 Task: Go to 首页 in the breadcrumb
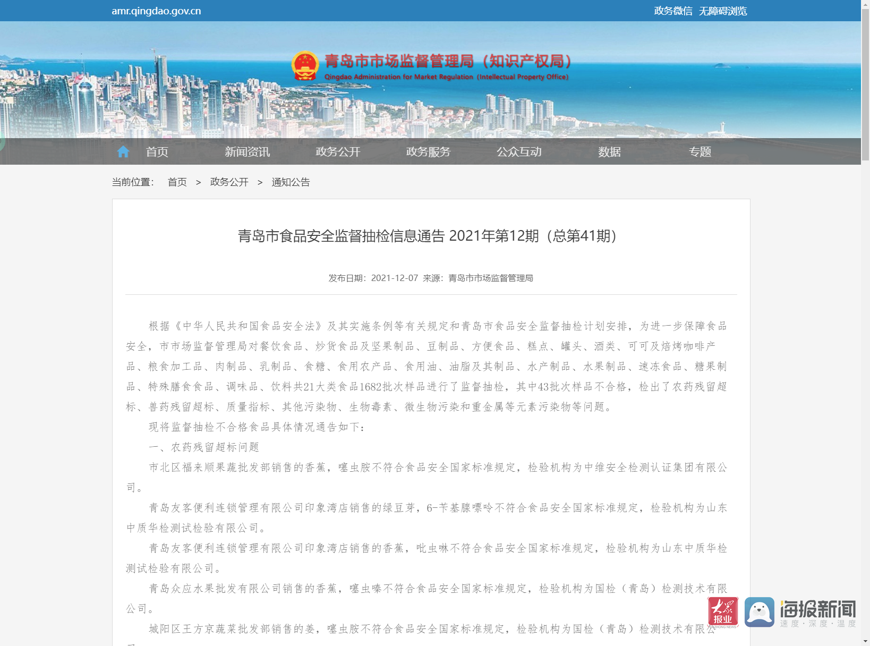coord(177,182)
